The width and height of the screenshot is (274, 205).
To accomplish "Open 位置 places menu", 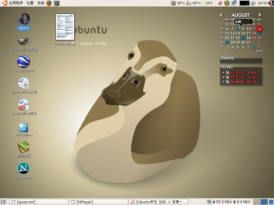I will (30, 3).
